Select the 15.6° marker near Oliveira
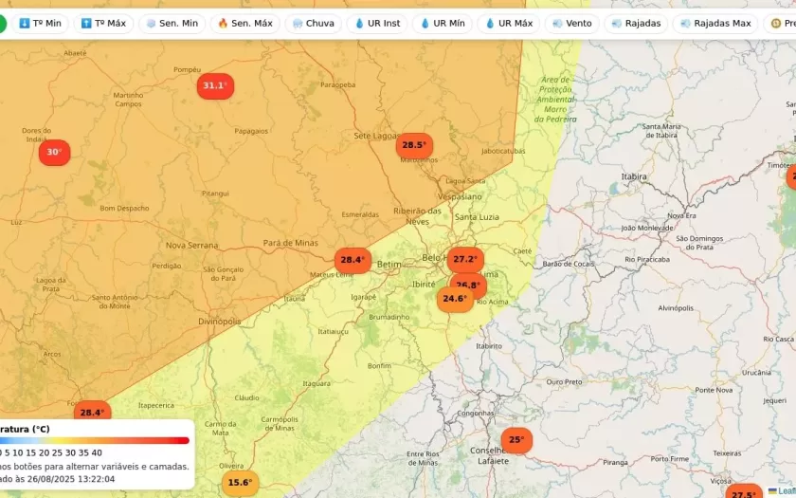The height and width of the screenshot is (498, 796). [x=240, y=483]
